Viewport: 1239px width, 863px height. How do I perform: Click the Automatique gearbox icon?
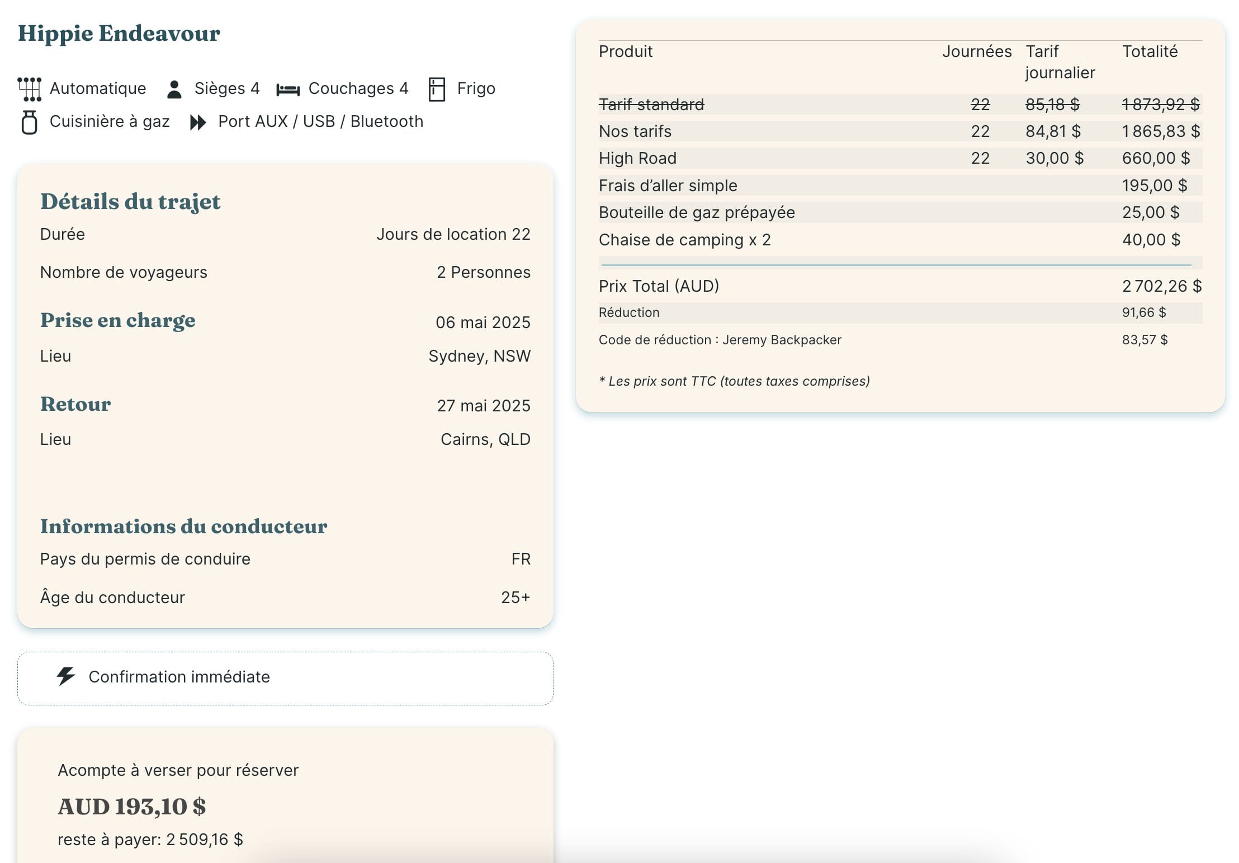[x=30, y=89]
